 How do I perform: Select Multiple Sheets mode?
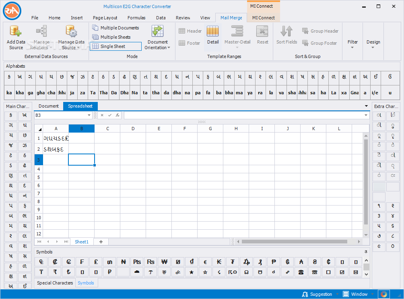point(111,37)
